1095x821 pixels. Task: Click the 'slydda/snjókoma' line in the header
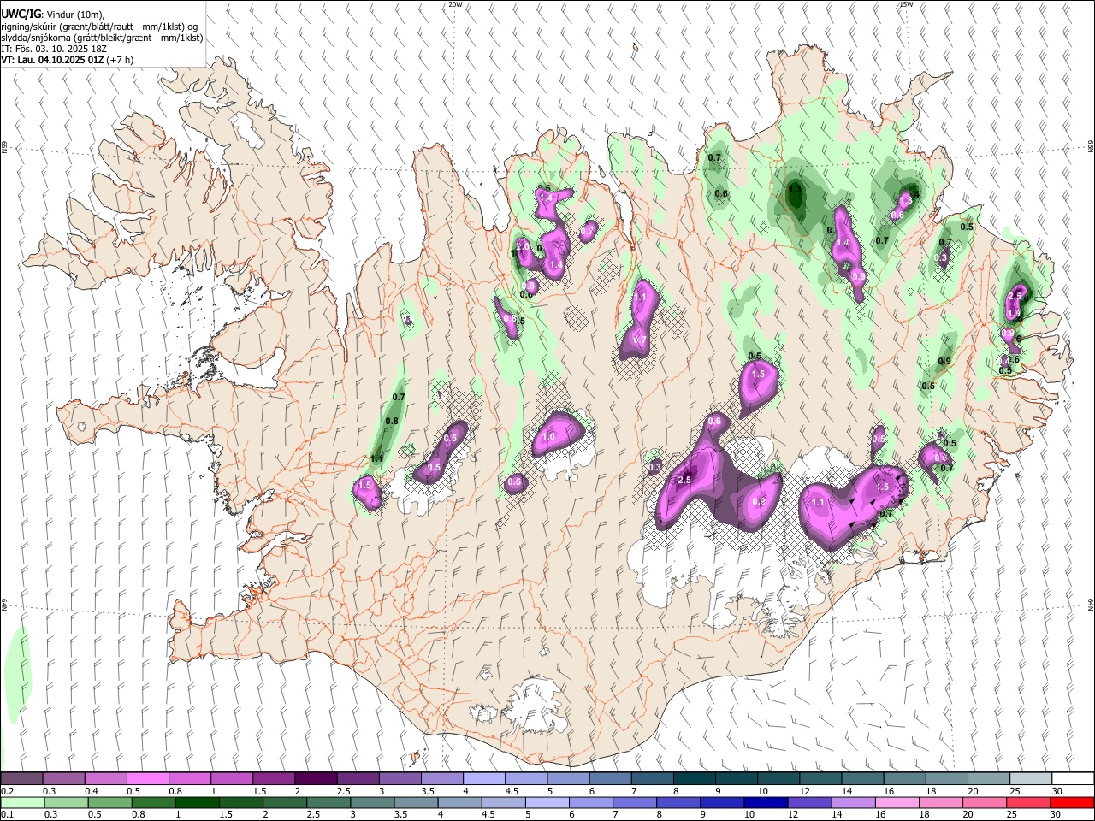click(x=102, y=38)
